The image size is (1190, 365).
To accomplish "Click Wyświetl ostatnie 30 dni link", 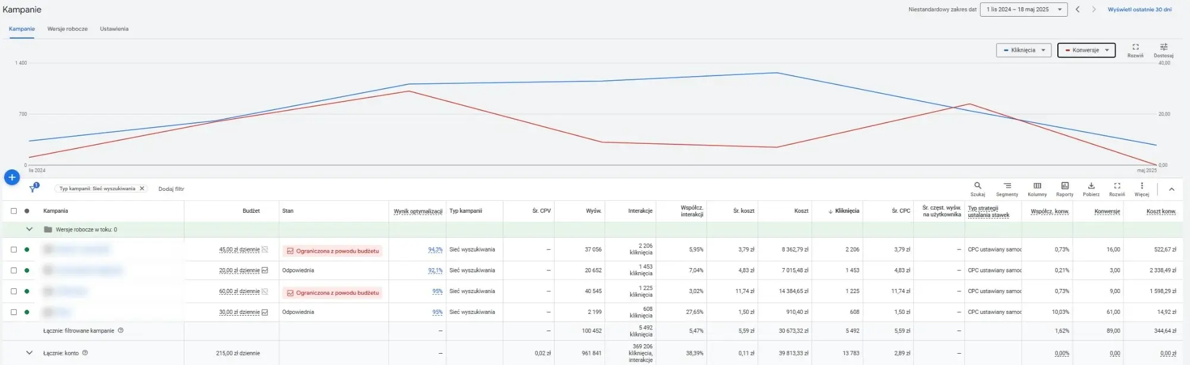I will tap(1139, 10).
